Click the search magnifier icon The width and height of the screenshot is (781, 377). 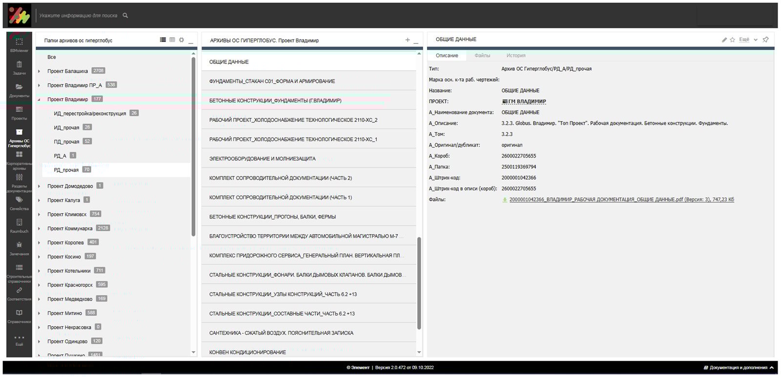click(125, 16)
